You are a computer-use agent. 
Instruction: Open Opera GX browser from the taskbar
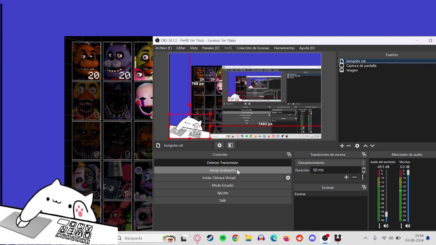197,238
